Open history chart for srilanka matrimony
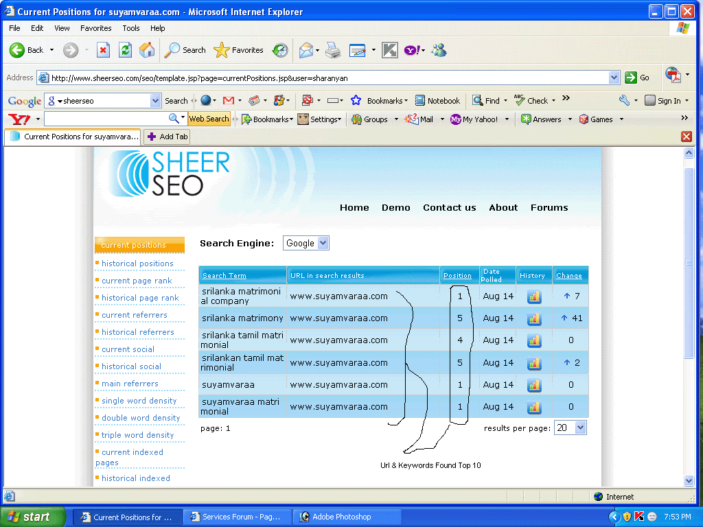The height and width of the screenshot is (527, 703). click(534, 318)
